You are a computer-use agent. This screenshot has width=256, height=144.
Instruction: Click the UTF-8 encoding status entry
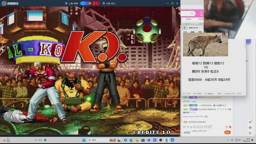(239, 94)
